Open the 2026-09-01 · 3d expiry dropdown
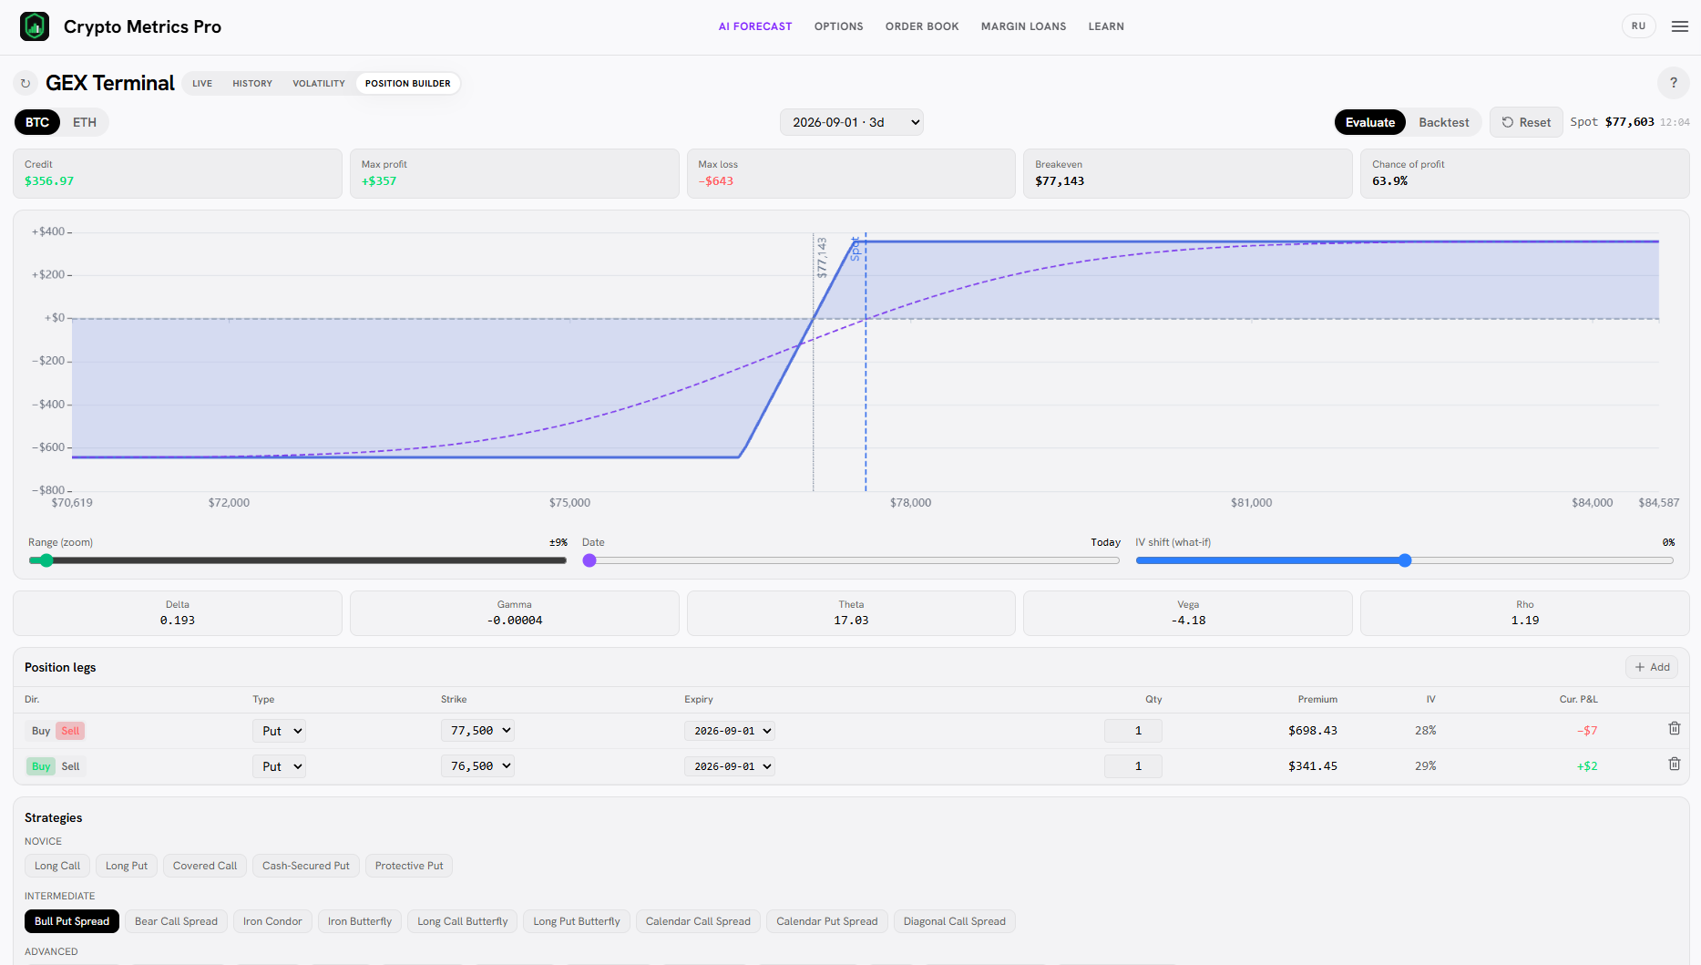This screenshot has width=1701, height=965. (x=851, y=122)
